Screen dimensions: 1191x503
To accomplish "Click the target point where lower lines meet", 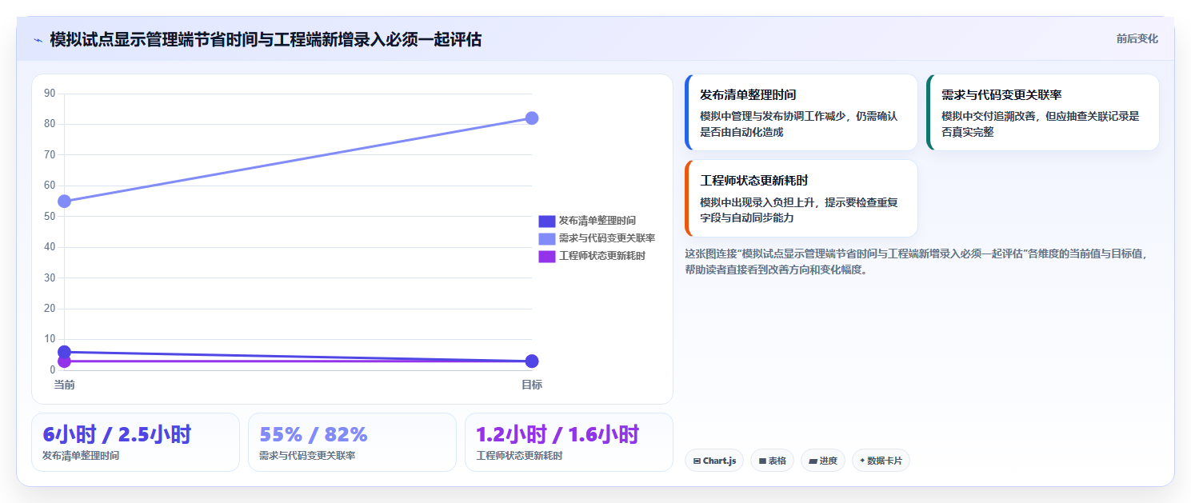I will [x=532, y=361].
